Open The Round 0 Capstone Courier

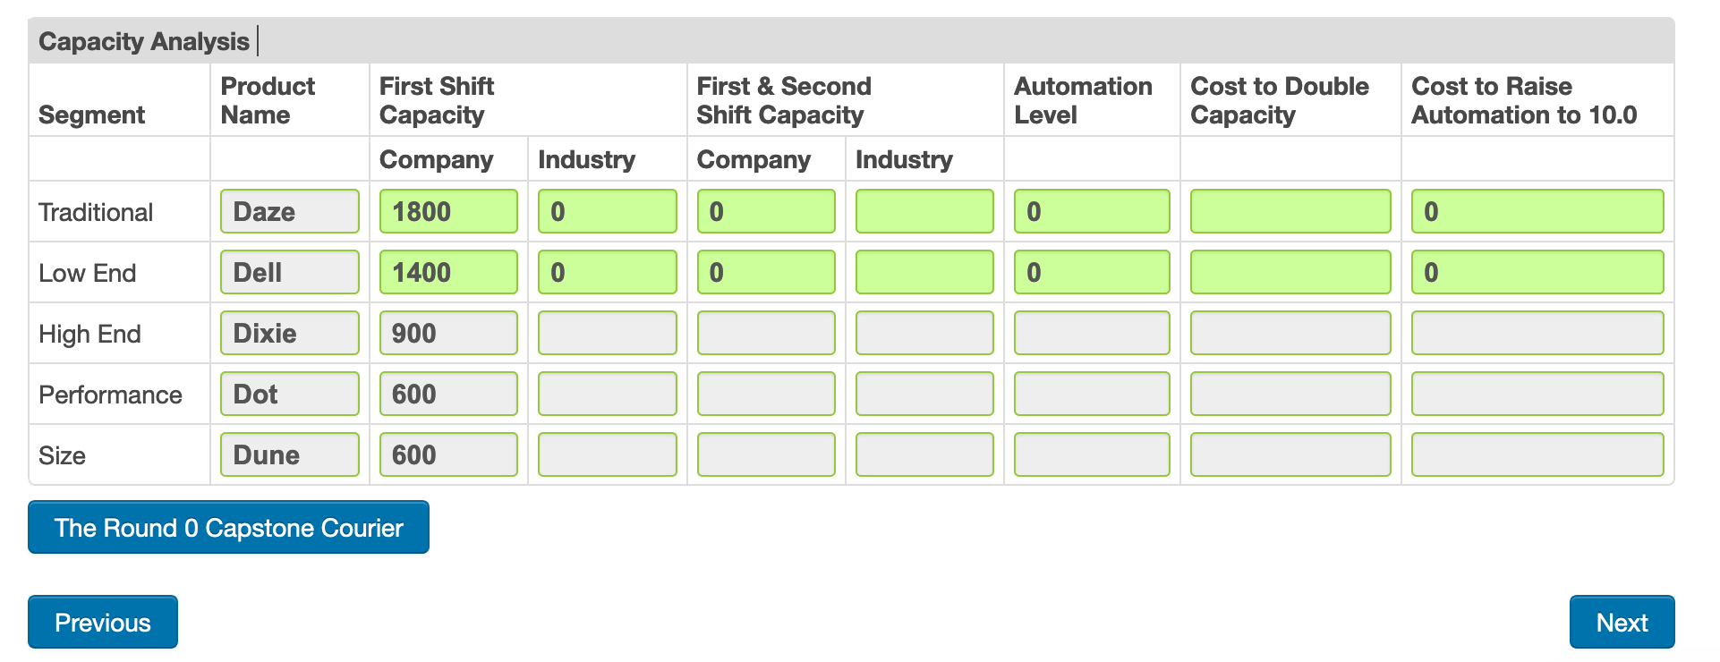227,527
